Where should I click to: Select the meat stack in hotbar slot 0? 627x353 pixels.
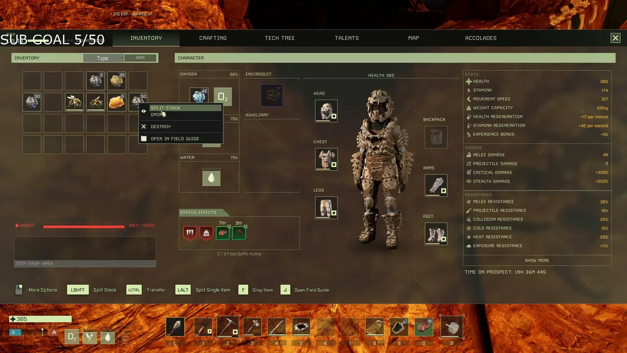click(424, 327)
